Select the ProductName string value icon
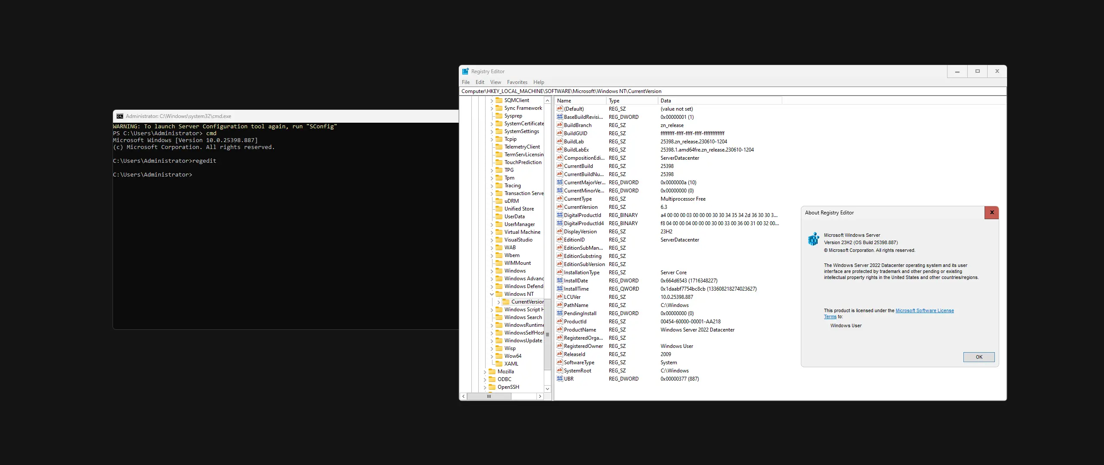Image resolution: width=1104 pixels, height=465 pixels. click(559, 330)
